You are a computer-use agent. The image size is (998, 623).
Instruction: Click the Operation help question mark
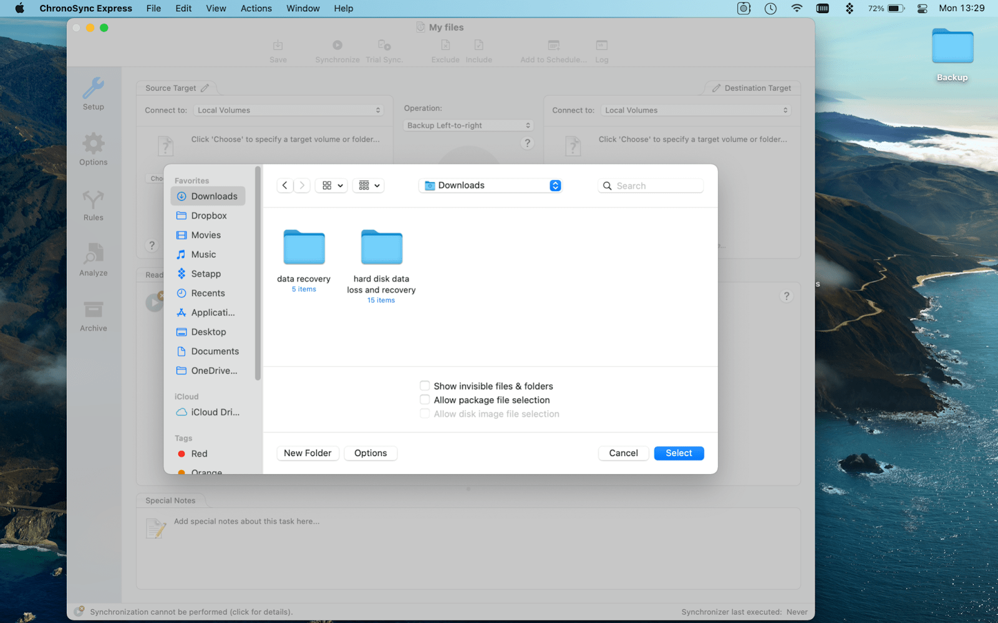(527, 143)
